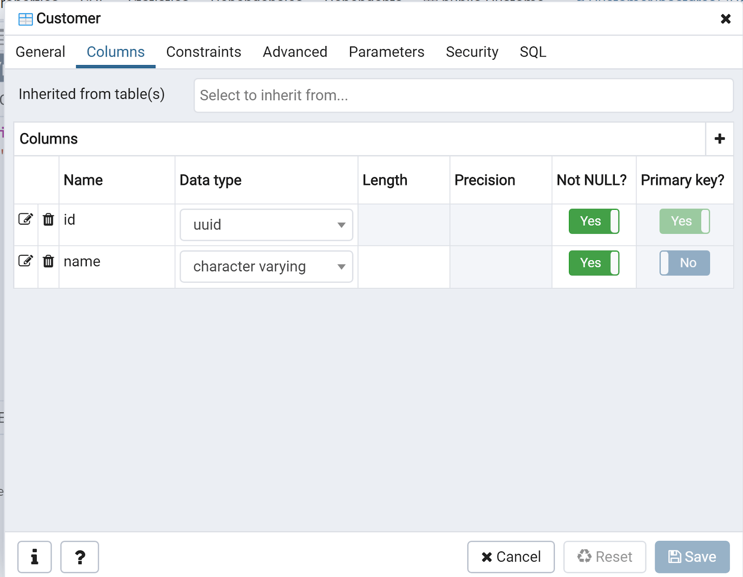Click the Length field for name column
743x577 pixels.
[x=404, y=266]
